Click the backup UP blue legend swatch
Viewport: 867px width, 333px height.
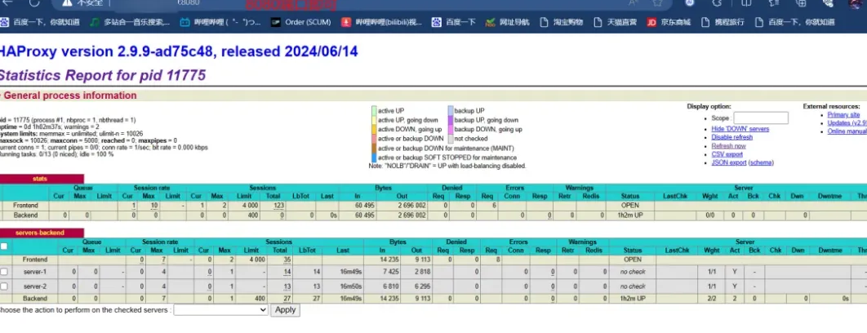pyautogui.click(x=451, y=111)
